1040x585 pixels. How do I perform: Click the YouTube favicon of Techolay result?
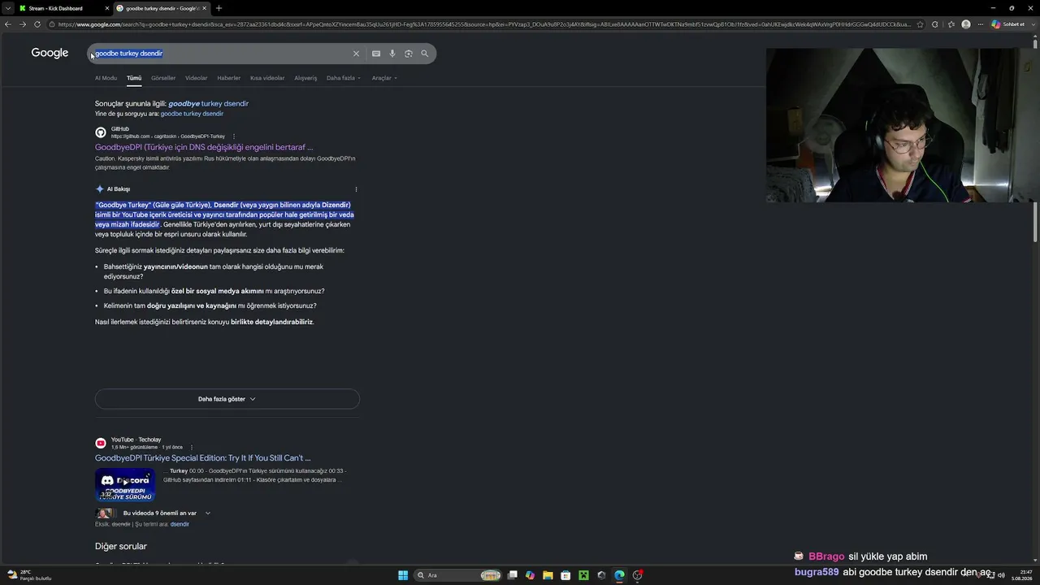101,443
